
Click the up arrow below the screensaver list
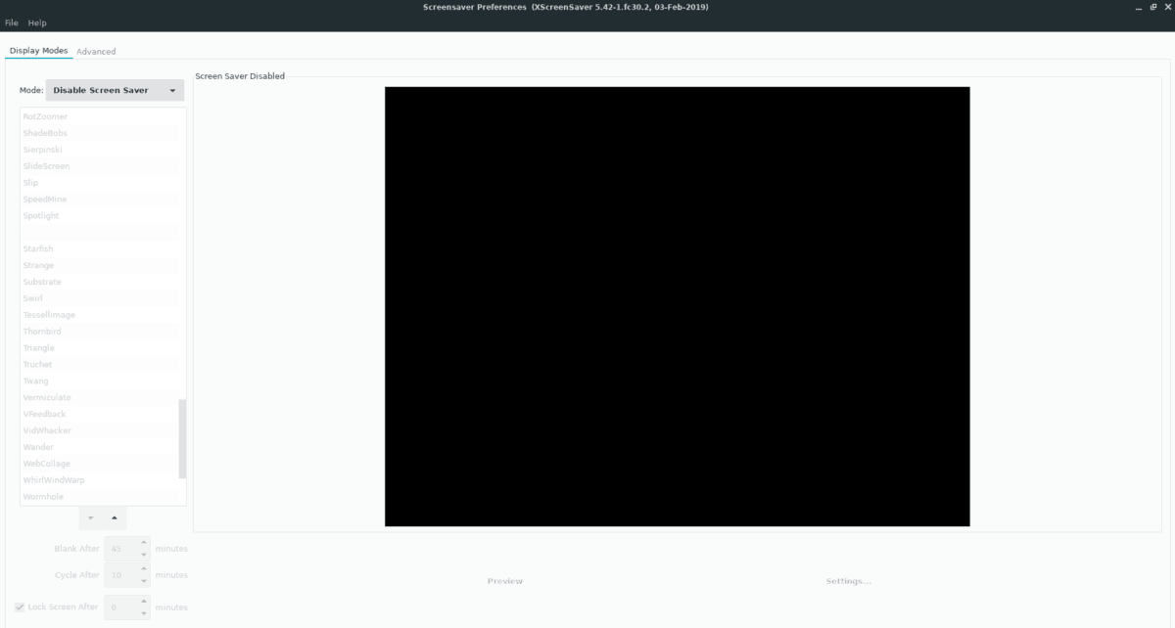[x=115, y=517]
